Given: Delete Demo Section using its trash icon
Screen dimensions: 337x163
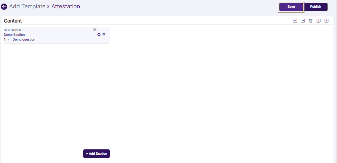Looking at the screenshot, I should tap(104, 35).
